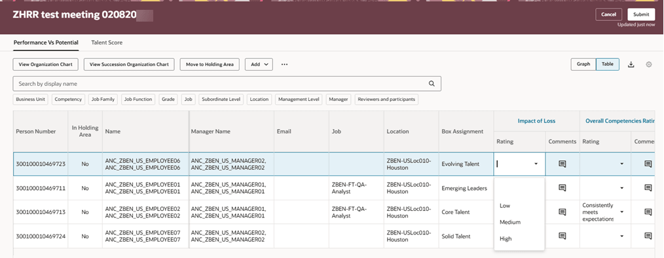The image size is (664, 258).
Task: Click the Cancel button
Action: (x=608, y=14)
